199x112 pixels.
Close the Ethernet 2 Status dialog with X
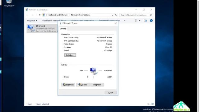[x=115, y=23]
